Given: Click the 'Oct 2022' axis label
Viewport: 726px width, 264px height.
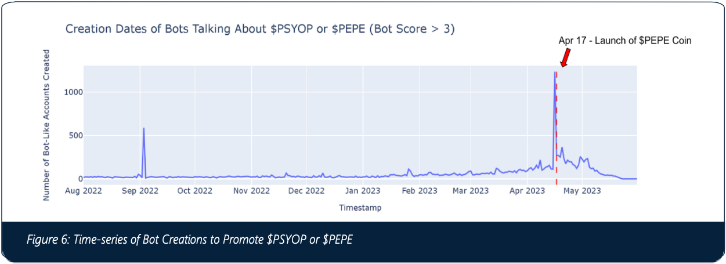Looking at the screenshot, I should [194, 190].
